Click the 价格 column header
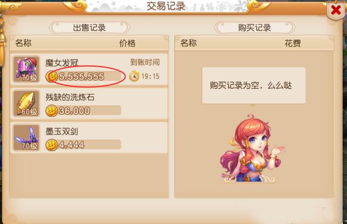This screenshot has width=347, height=224. click(127, 43)
